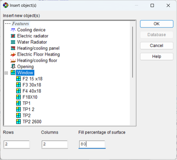Pick the TP2 2600 window item

pos(32,122)
